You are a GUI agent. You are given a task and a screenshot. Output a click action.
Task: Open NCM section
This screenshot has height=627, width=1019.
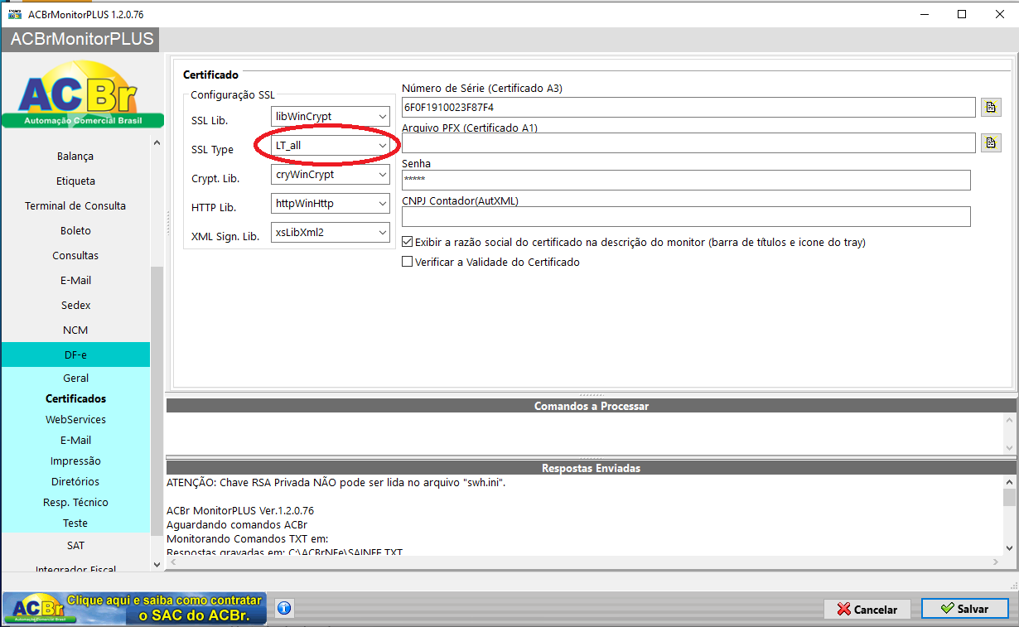(x=75, y=330)
